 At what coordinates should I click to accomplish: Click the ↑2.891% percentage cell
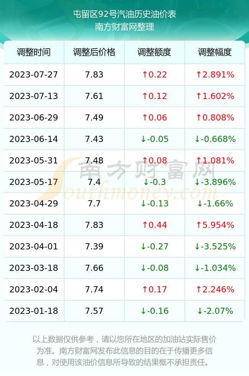[215, 74]
